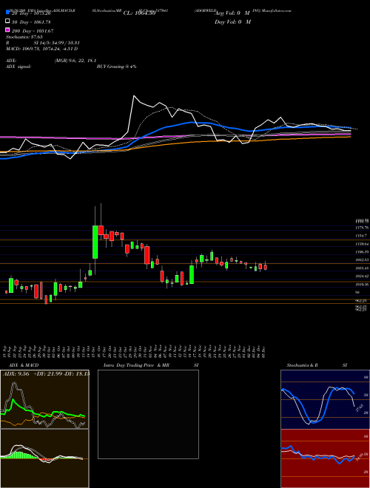Click the 'Stochastics & R' panel title
The height and width of the screenshot is (488, 370).
pos(302,365)
